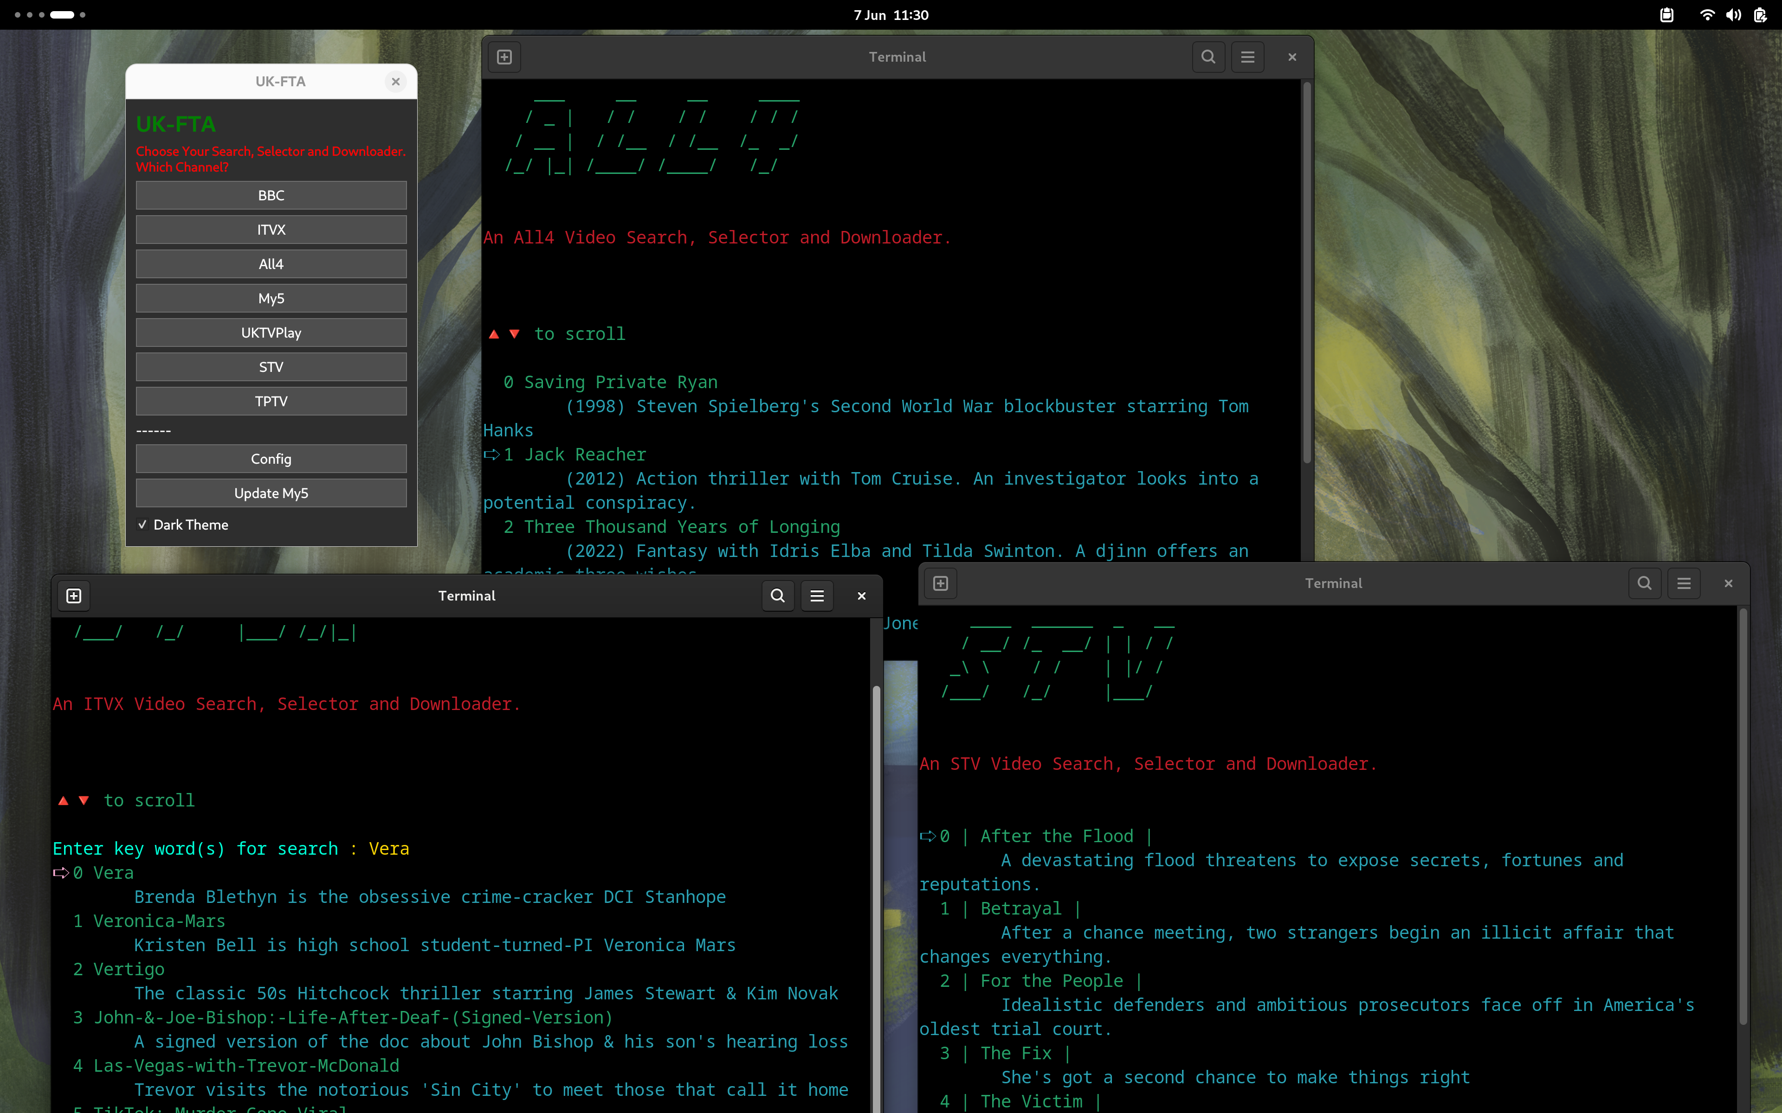Toggle the Dark Theme checkbox
Screen dimensions: 1782x1113
pyautogui.click(x=143, y=525)
